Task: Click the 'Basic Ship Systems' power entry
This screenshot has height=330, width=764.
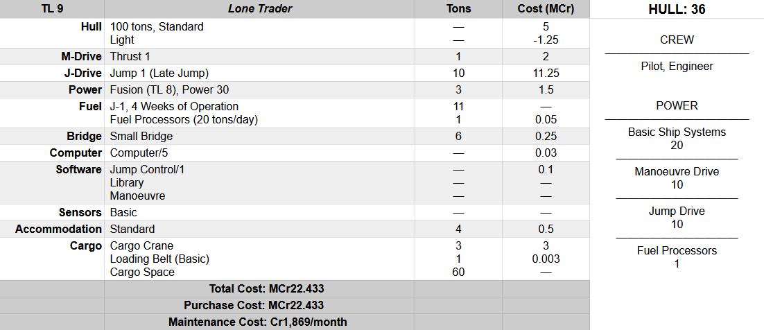Action: [x=677, y=132]
